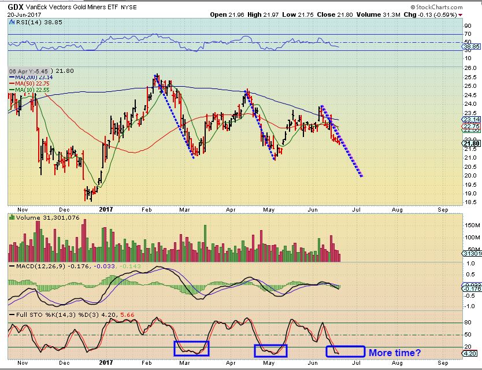The height and width of the screenshot is (370, 482).
Task: Click the 21.80 last price tag on right axis
Action: (x=471, y=143)
